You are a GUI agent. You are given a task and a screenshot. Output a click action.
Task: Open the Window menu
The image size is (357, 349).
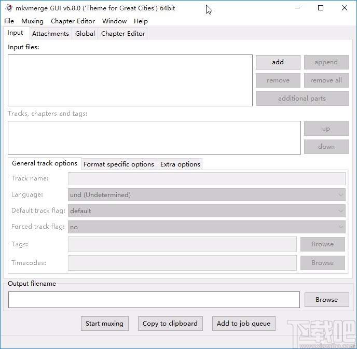click(114, 21)
